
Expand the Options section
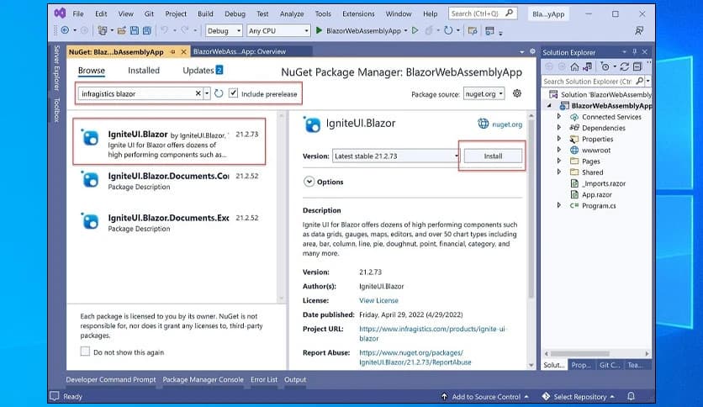[x=309, y=182]
